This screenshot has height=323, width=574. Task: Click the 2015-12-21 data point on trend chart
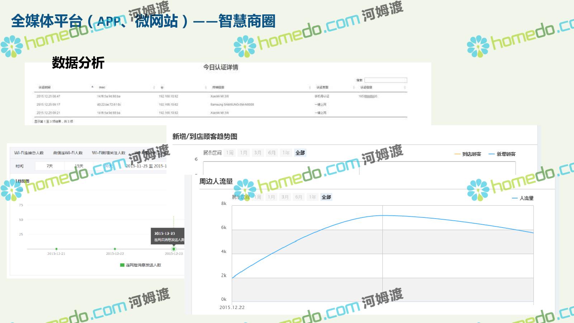click(56, 249)
